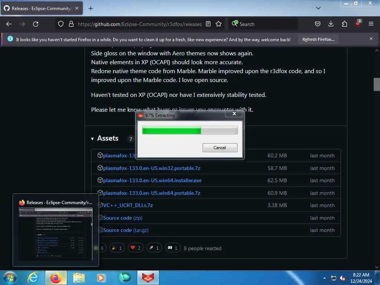Click '60.2 MB' size text
Image resolution: width=380 pixels, height=285 pixels.
[x=277, y=155]
